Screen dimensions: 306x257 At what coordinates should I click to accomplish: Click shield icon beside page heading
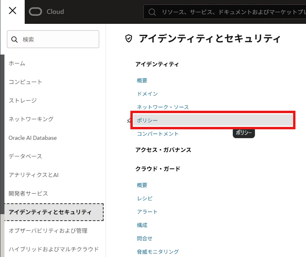(x=129, y=38)
